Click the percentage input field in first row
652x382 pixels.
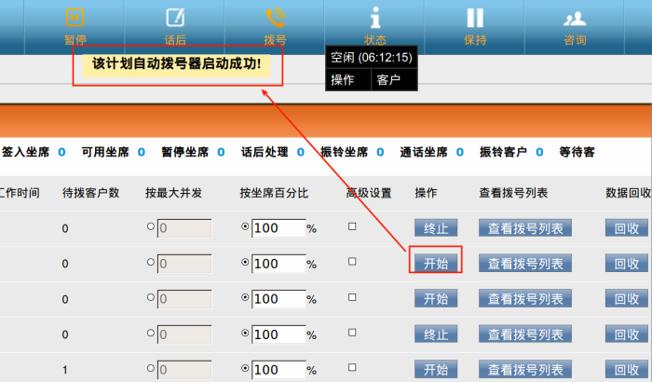[278, 228]
